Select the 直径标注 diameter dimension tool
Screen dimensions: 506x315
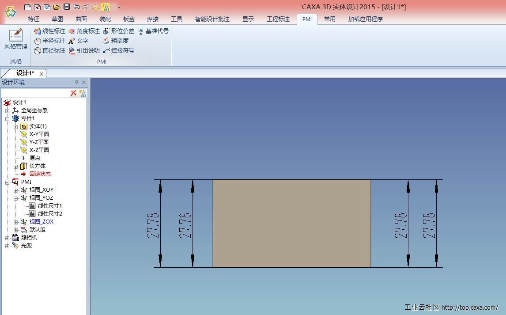(50, 50)
